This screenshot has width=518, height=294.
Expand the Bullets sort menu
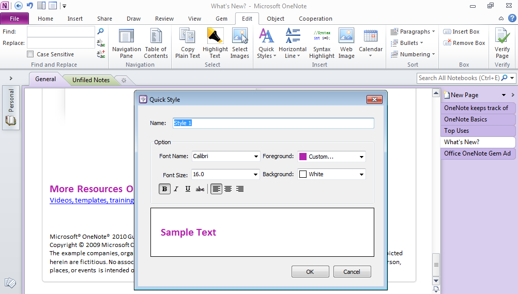click(407, 43)
